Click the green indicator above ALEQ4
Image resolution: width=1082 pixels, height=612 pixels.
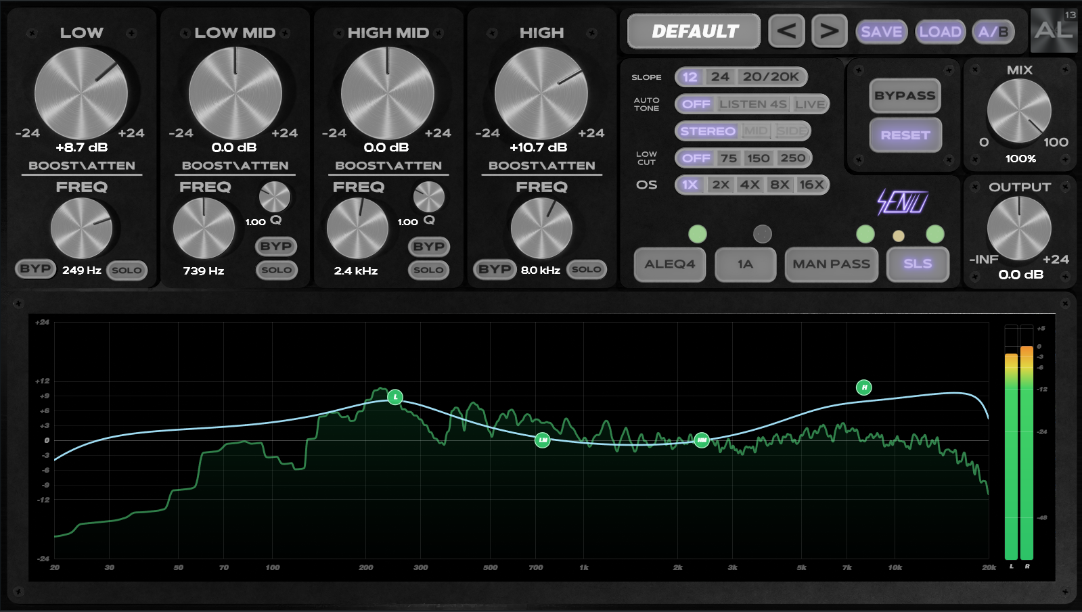(x=698, y=234)
